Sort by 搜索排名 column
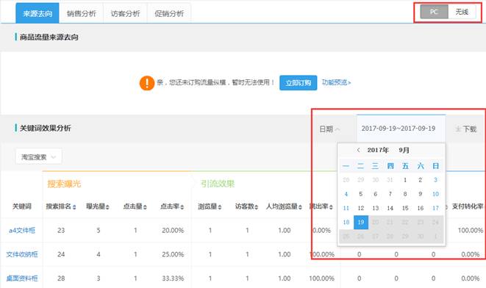Viewport: 486px width, 288px height. pos(61,206)
